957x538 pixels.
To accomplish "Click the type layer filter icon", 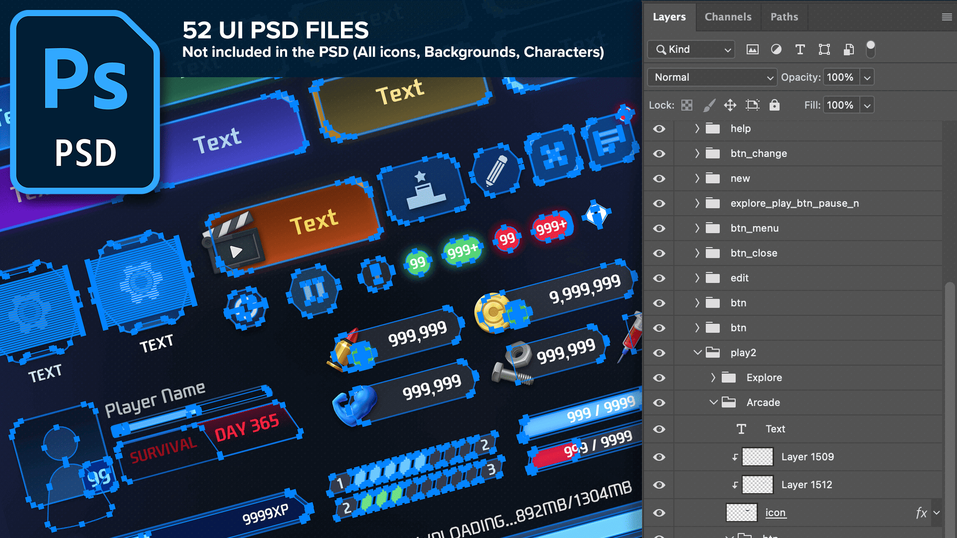I will tap(800, 49).
